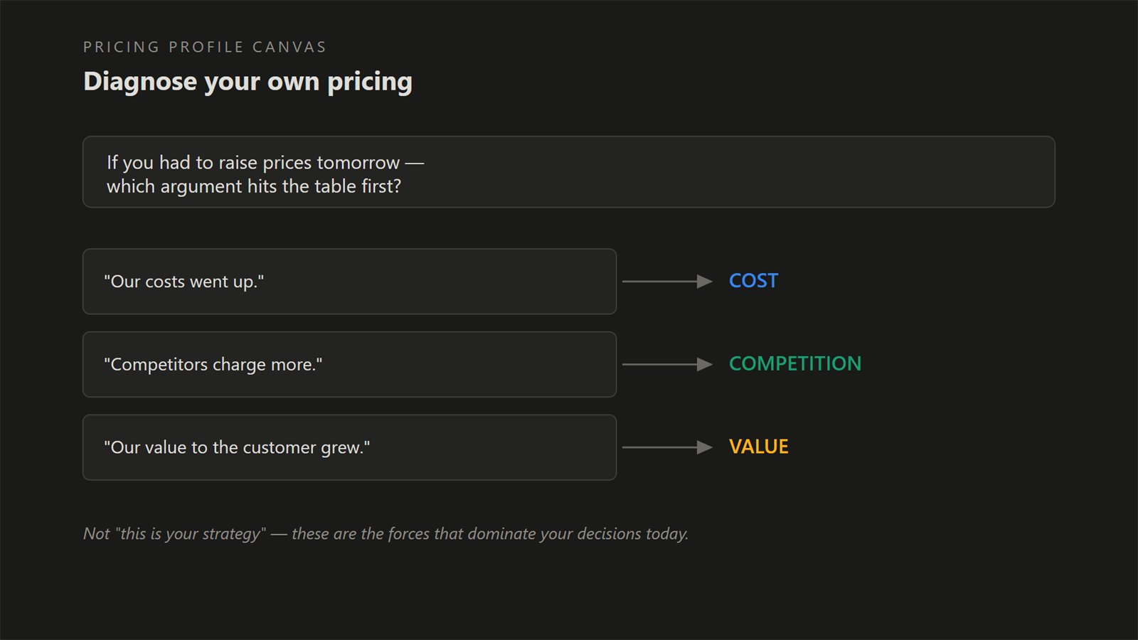The width and height of the screenshot is (1138, 640).
Task: Click the yellow VALUE label
Action: click(759, 447)
